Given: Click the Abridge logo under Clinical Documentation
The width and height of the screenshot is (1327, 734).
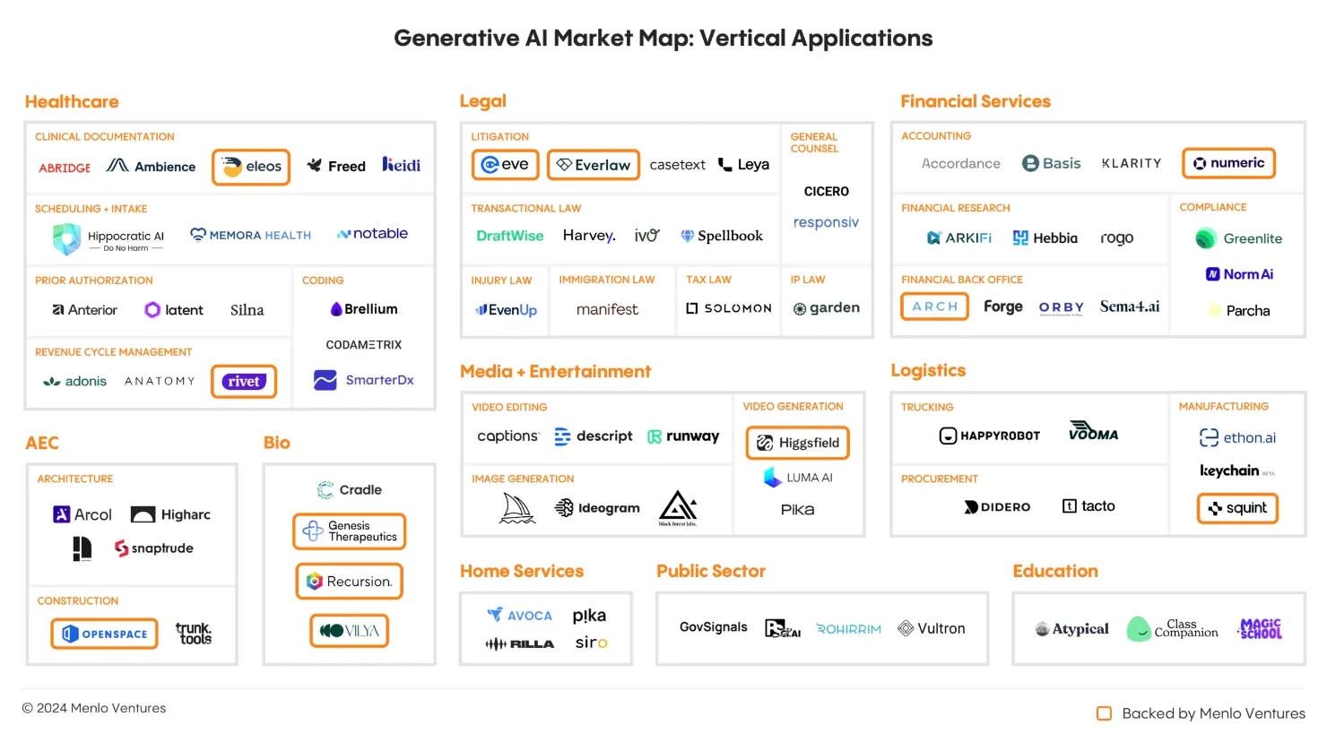Looking at the screenshot, I should (x=65, y=168).
